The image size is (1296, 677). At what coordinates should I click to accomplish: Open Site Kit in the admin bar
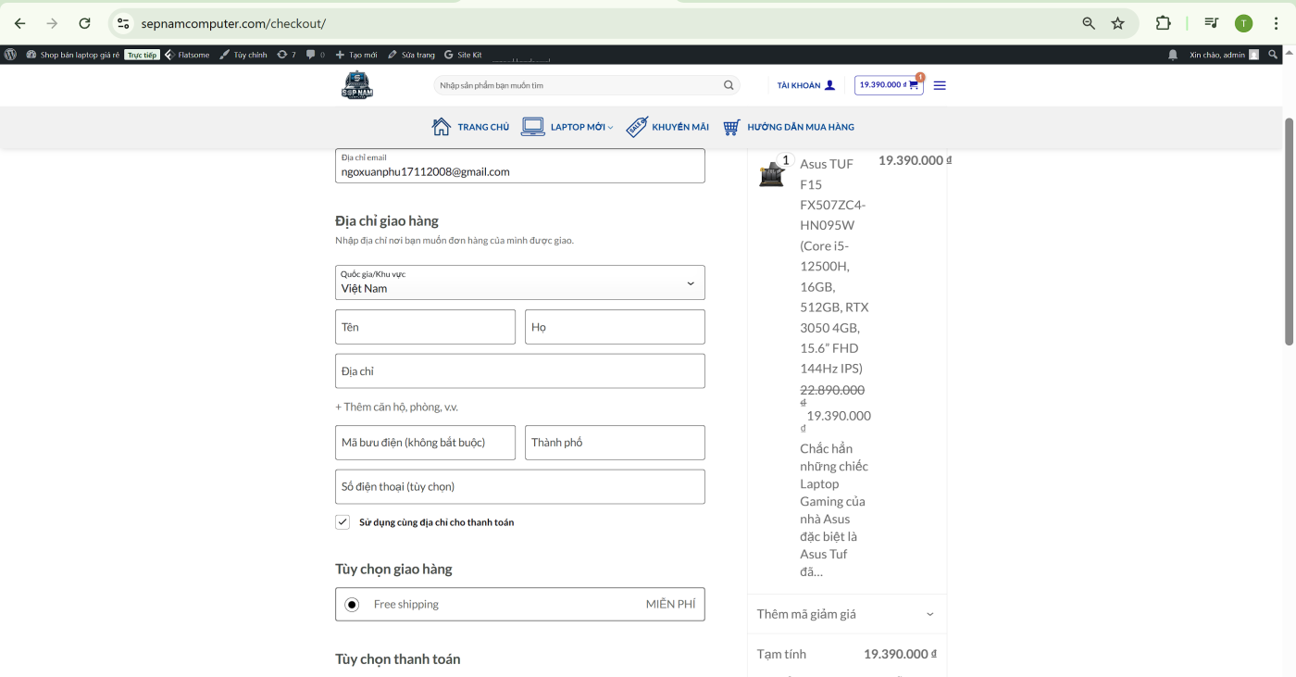(463, 55)
